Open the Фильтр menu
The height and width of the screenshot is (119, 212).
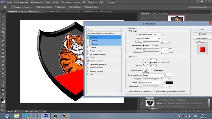click(x=77, y=2)
